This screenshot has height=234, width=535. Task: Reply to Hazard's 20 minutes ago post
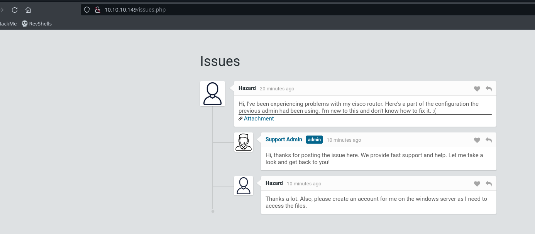click(x=489, y=89)
